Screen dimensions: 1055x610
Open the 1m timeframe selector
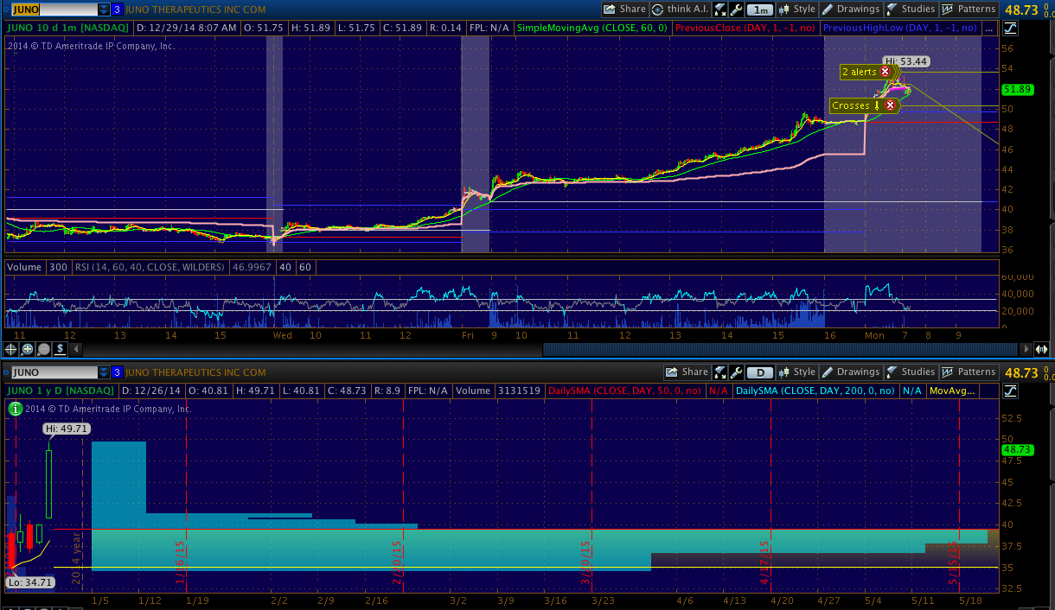[x=759, y=10]
